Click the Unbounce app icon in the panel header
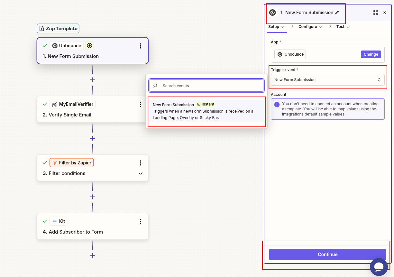 tap(272, 13)
